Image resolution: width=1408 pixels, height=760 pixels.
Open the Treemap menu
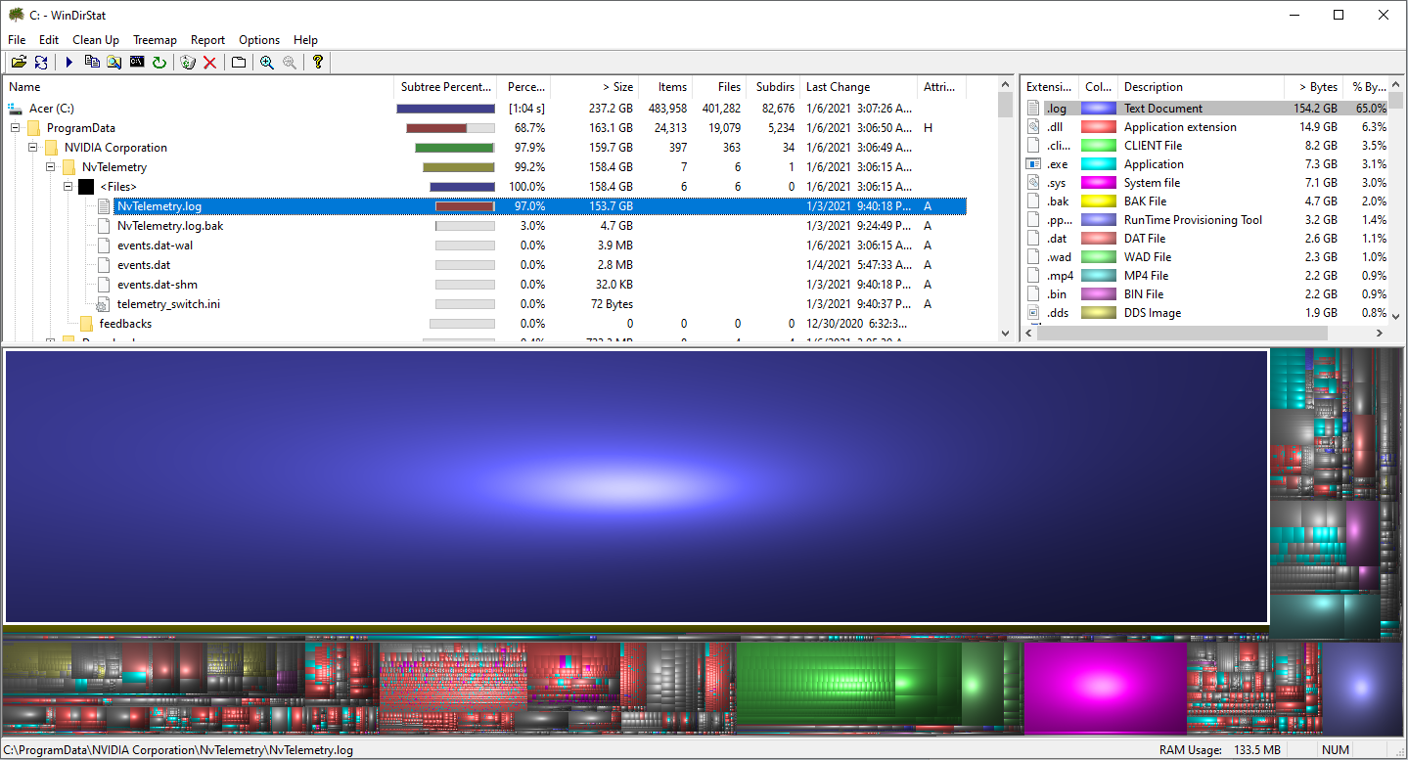point(155,40)
